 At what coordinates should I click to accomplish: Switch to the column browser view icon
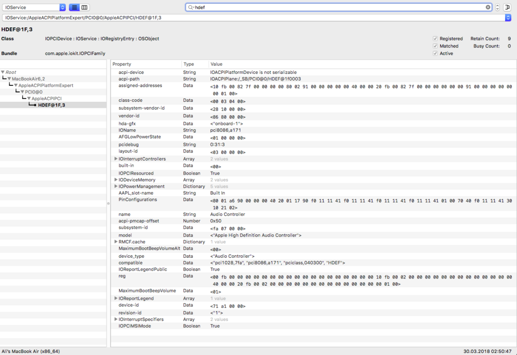pyautogui.click(x=85, y=7)
